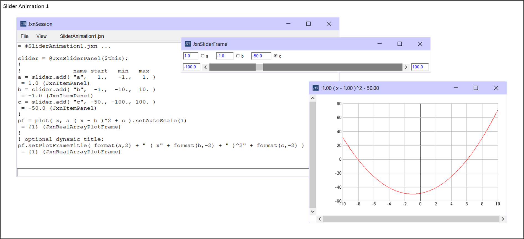Image resolution: width=524 pixels, height=239 pixels.
Task: Click the plot title '1.00 ( x - 1.00 )^2 - 50.00'
Action: (x=351, y=88)
